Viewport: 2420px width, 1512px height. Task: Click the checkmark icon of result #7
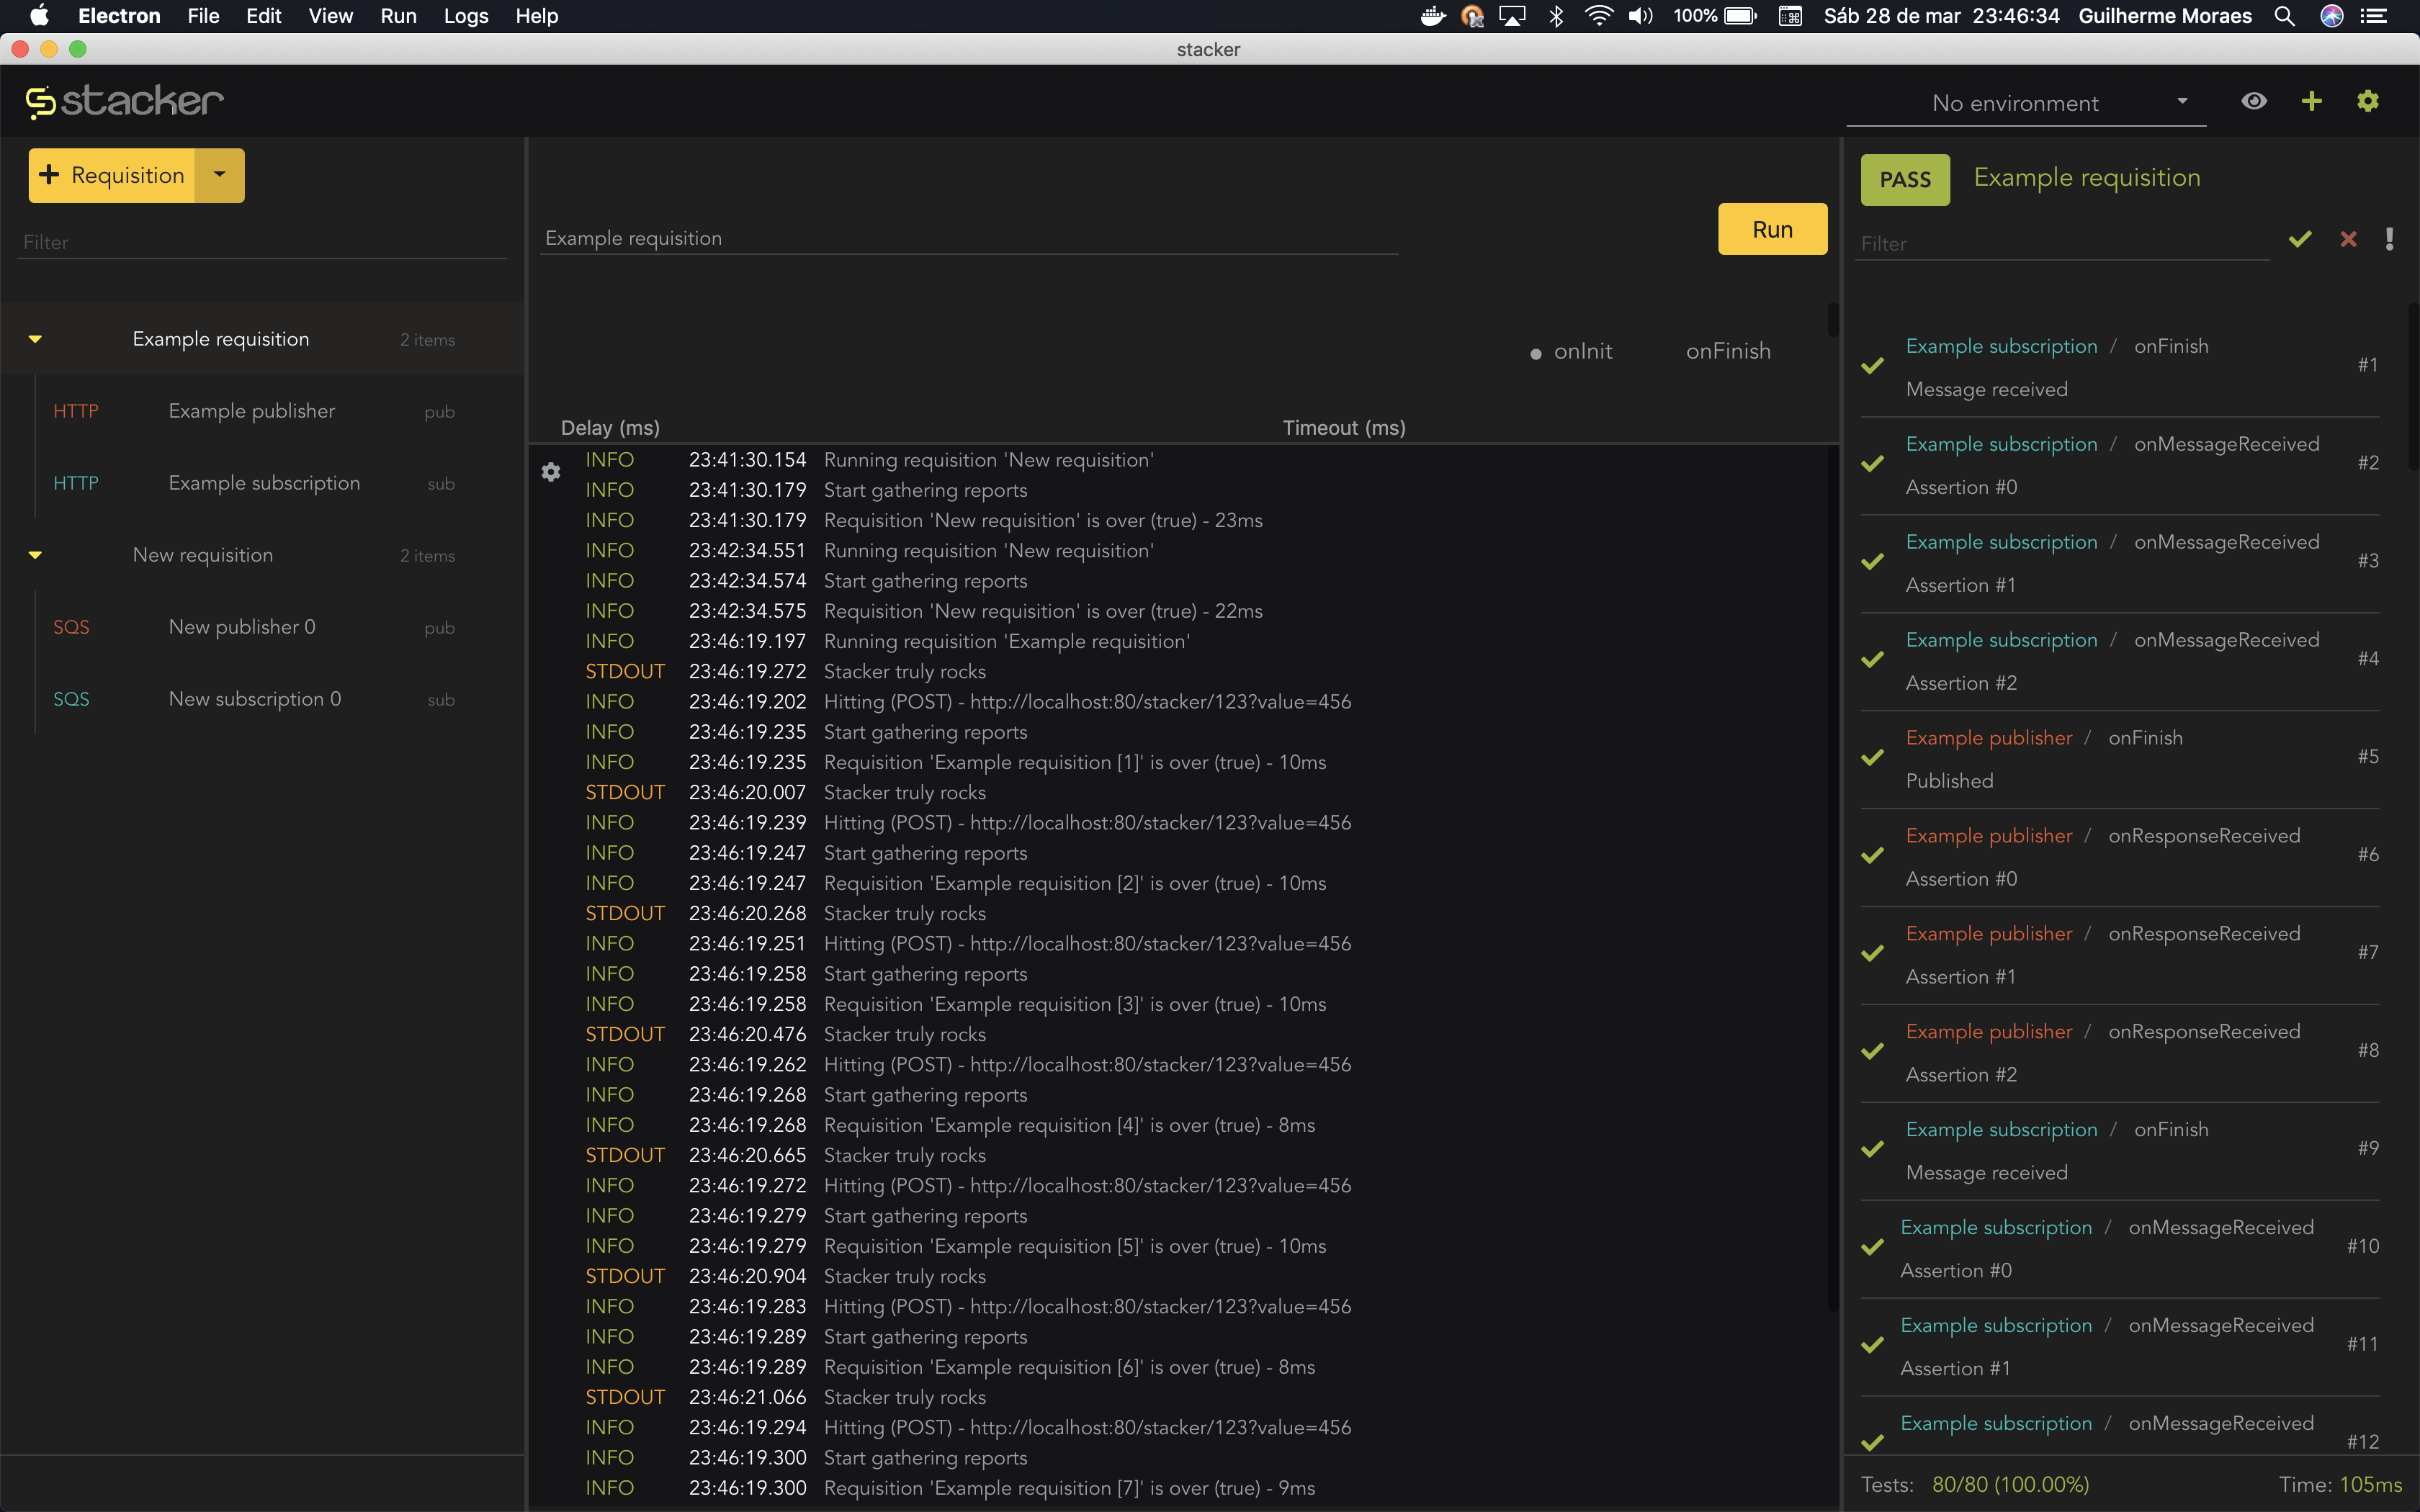click(x=1873, y=954)
